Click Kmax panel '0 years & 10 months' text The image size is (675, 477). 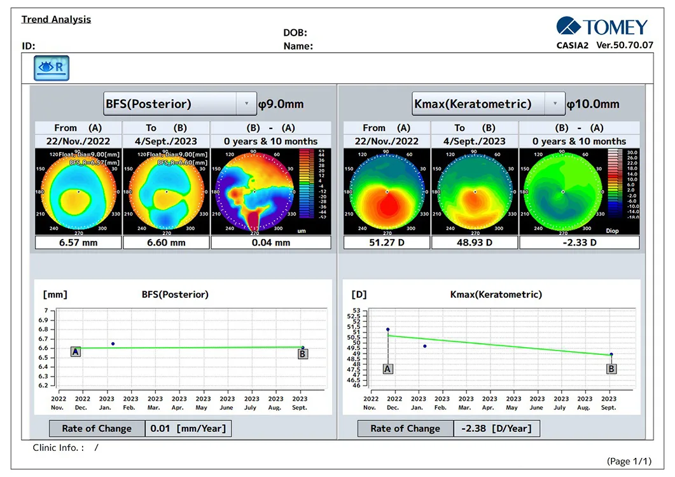pos(580,141)
